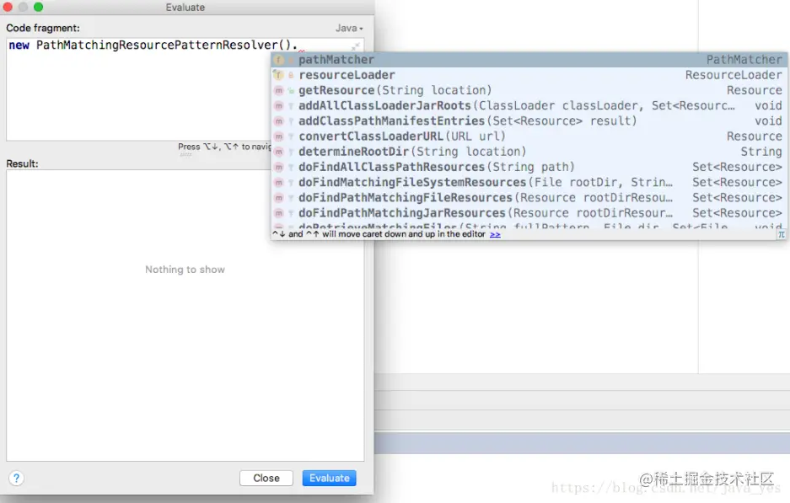Click the Evaluate button

click(x=329, y=478)
